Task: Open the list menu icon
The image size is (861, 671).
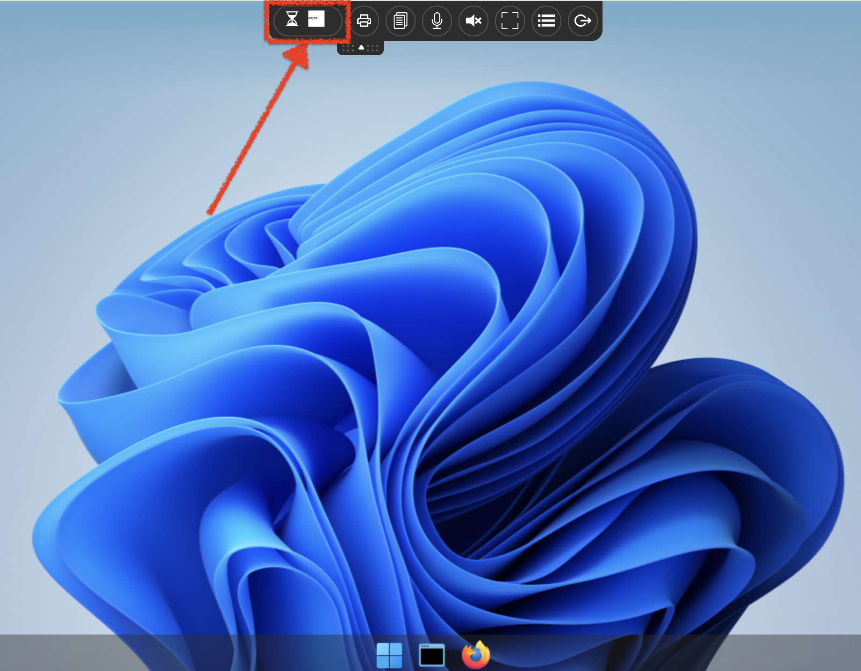Action: coord(546,21)
